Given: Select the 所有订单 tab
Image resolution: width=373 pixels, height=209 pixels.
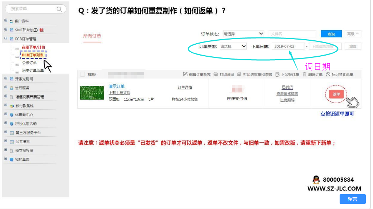Looking at the screenshot, I should [x=92, y=36].
